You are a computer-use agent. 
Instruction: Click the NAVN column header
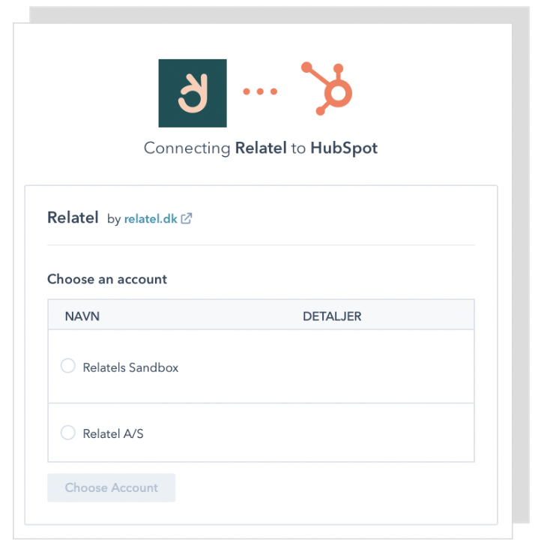click(82, 316)
